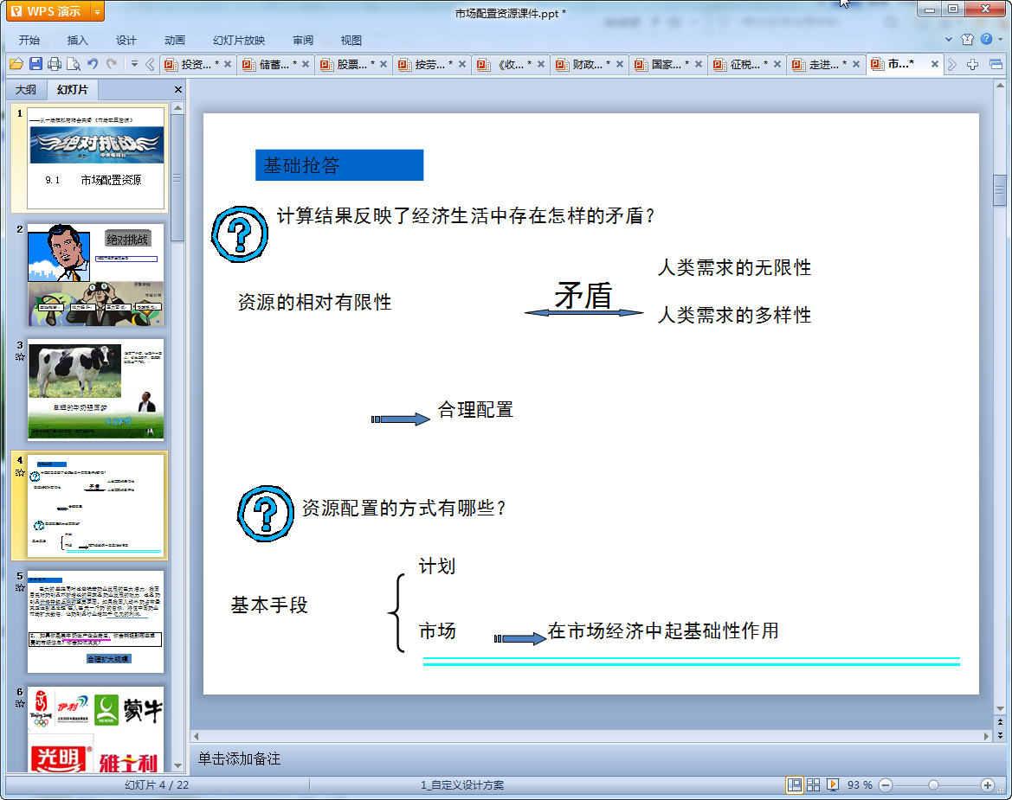Select slide 6 thumbnail with brand logos
The image size is (1012, 800).
[95, 729]
